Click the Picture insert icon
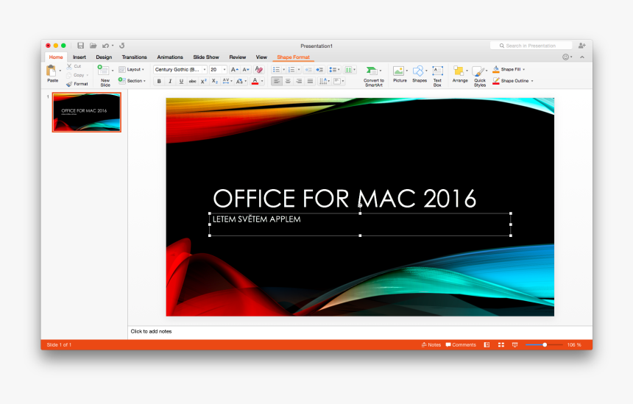Screen dimensions: 633x404 pos(398,71)
